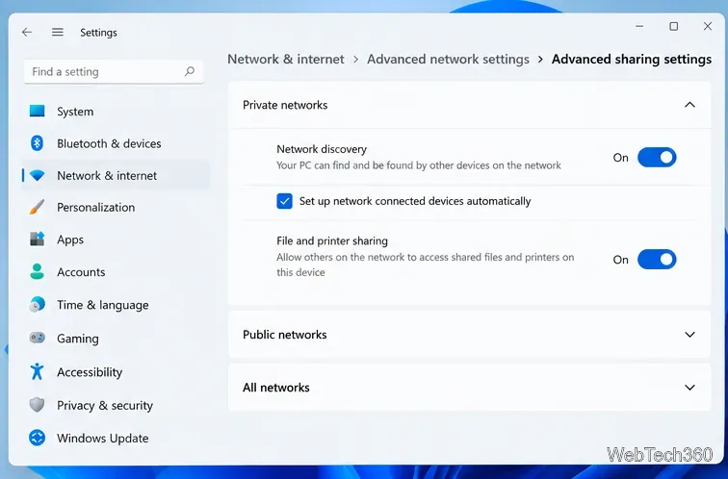Click Network & internet breadcrumb link
This screenshot has width=728, height=479.
[286, 60]
